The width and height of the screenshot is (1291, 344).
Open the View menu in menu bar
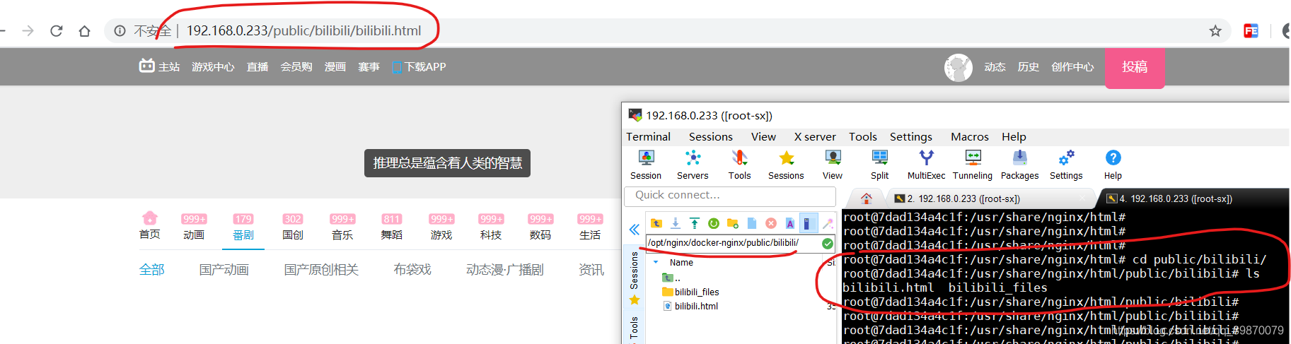[x=763, y=136]
